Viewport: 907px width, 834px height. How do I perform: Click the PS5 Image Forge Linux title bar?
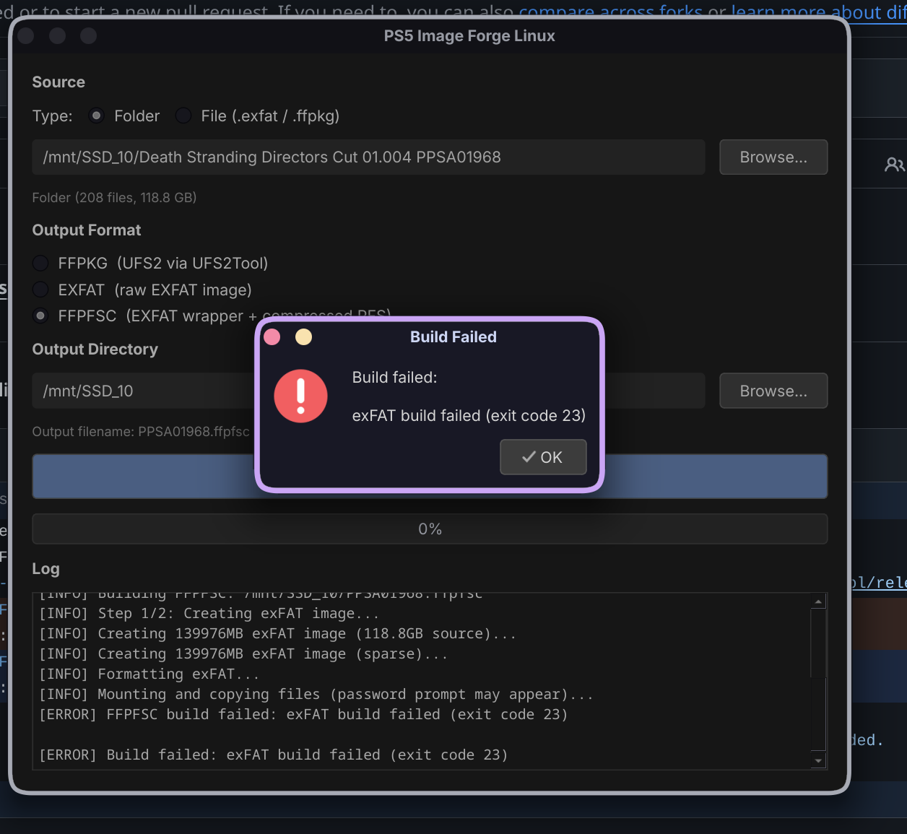[469, 35]
